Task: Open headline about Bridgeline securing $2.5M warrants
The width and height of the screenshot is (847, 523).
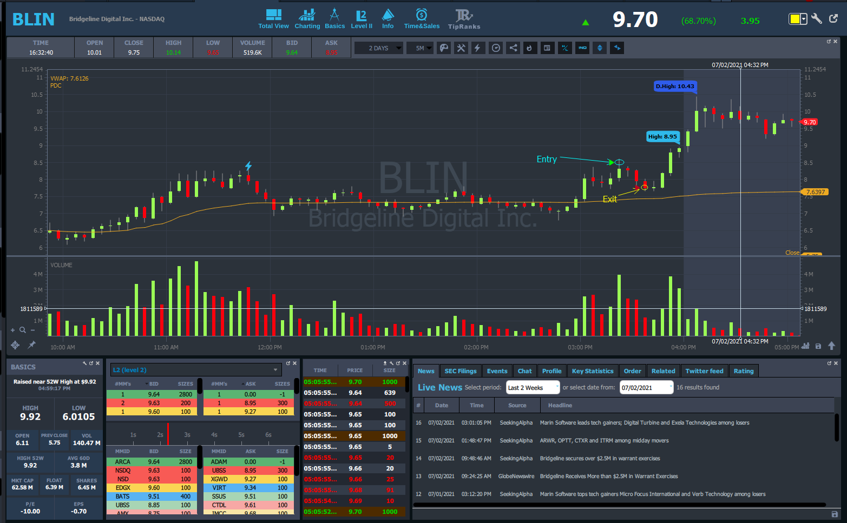Action: coord(600,459)
